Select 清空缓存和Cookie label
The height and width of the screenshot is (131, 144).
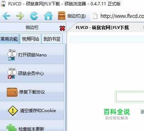38,111
